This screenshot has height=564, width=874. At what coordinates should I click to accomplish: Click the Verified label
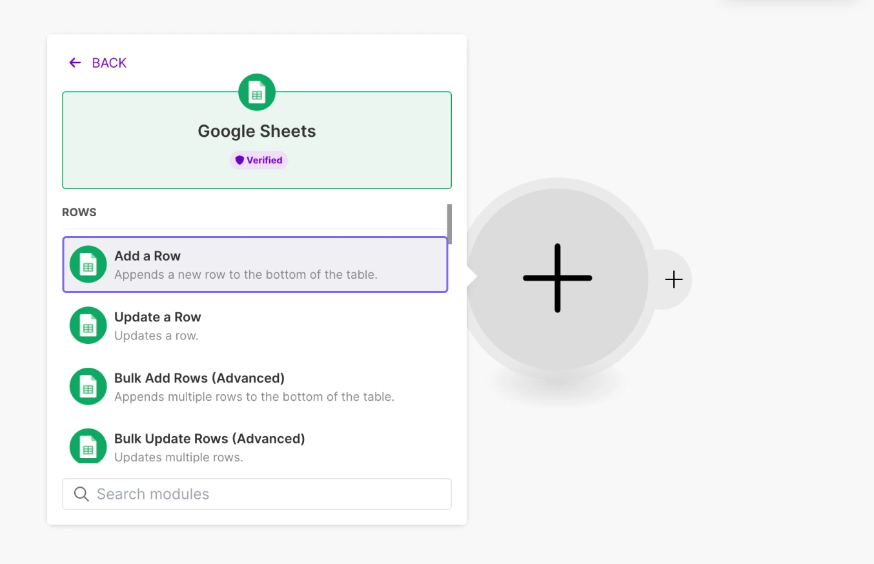tap(263, 159)
